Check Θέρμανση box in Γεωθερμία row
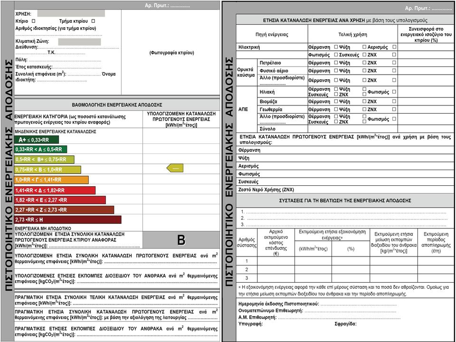 (336, 109)
